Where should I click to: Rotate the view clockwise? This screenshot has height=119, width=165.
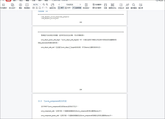pyautogui.click(x=46, y=8)
